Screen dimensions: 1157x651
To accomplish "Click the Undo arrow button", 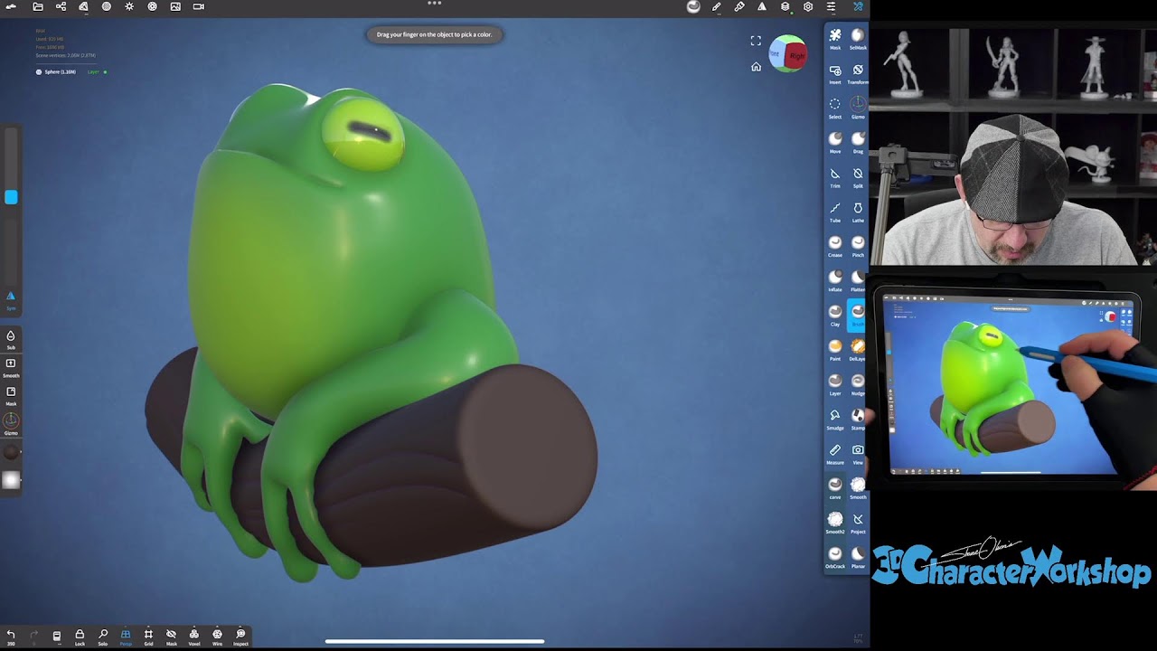I will coord(11,637).
